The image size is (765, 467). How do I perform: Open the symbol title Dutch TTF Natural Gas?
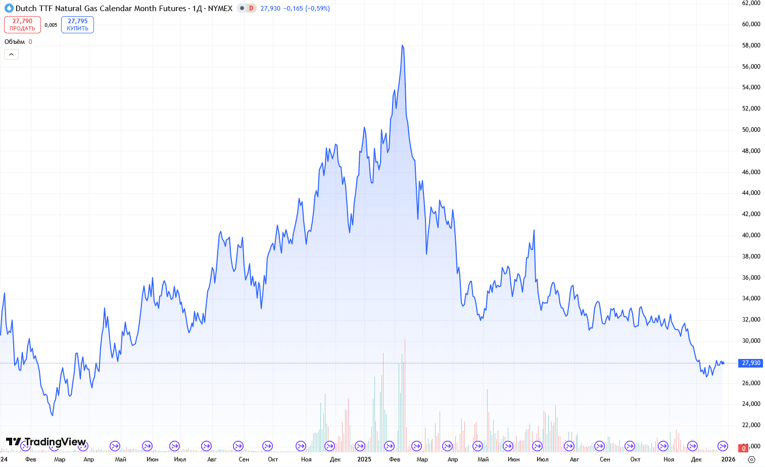(101, 8)
